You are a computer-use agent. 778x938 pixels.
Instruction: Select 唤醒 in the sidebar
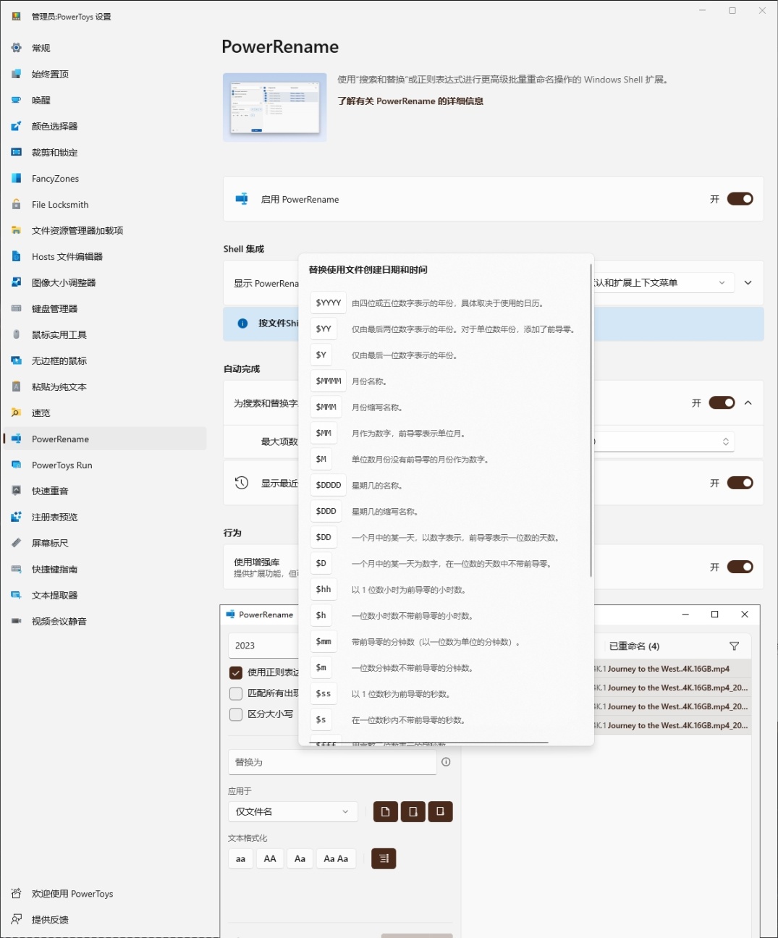tap(104, 100)
